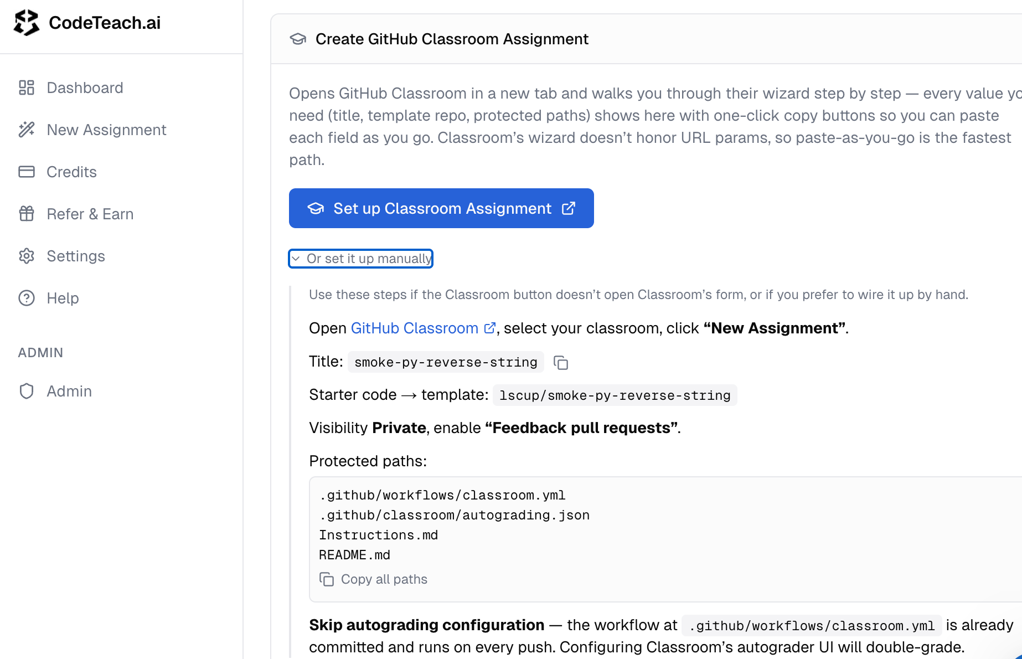
Task: Click the inline .github/workflows/classroom.yml code in skip note
Action: click(x=812, y=626)
